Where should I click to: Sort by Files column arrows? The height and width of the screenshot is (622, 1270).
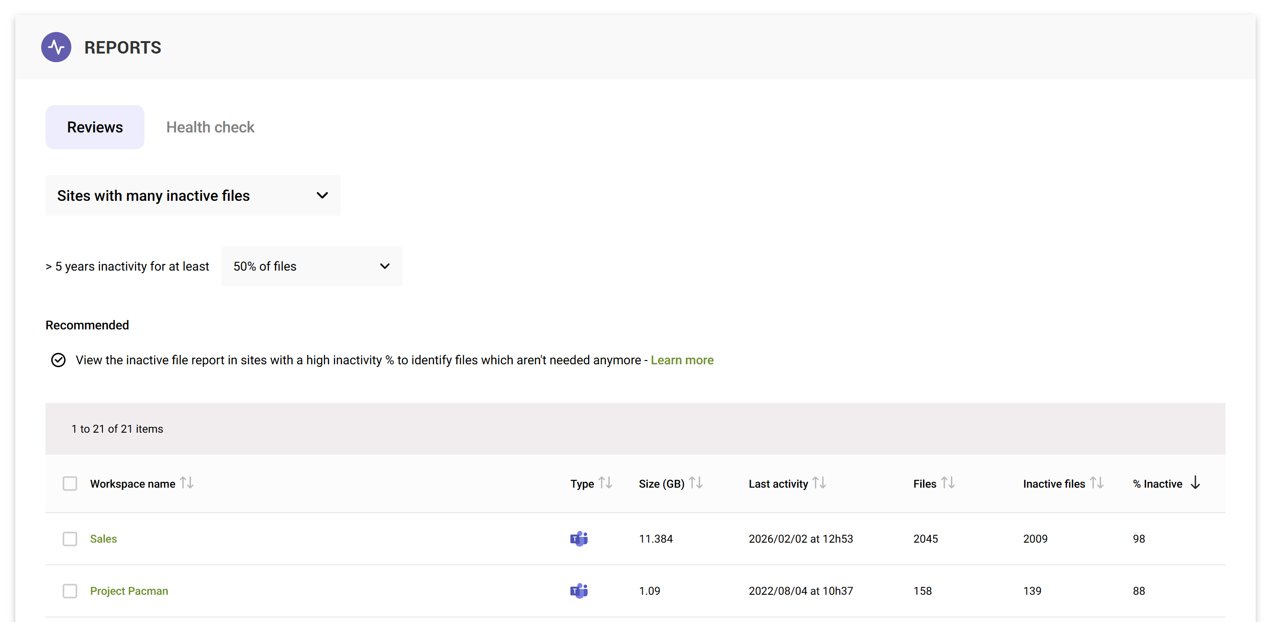tap(947, 482)
